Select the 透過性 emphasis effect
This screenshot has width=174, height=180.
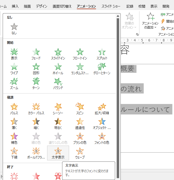coord(80,124)
